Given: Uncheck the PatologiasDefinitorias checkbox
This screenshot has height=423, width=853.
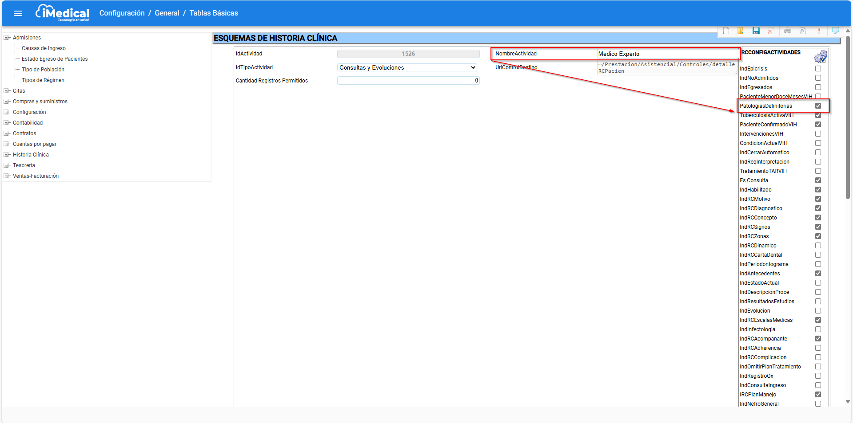Looking at the screenshot, I should [x=818, y=106].
